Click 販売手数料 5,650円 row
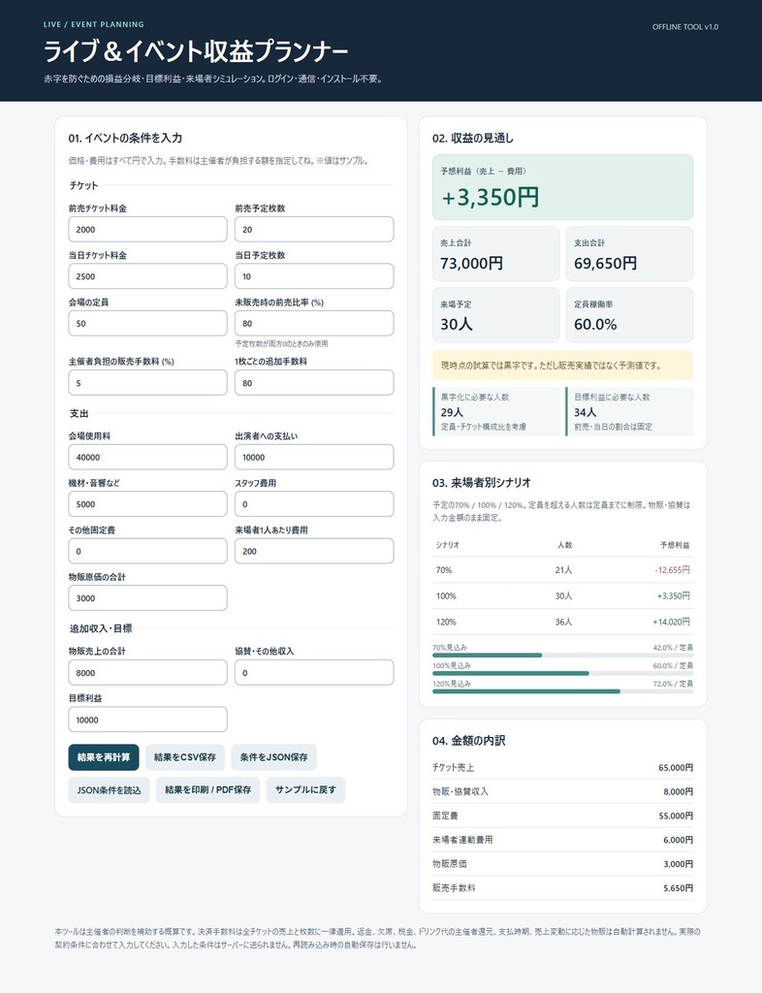 562,888
